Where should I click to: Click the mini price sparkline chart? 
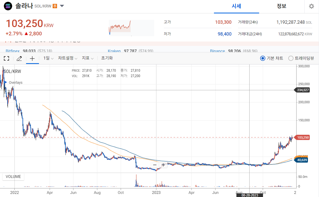coord(131,28)
